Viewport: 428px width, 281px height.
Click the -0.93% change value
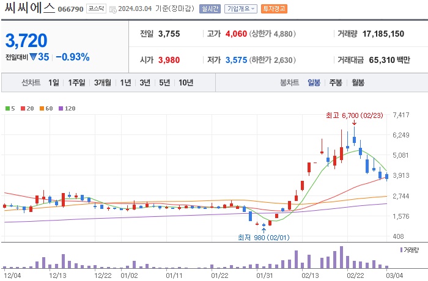point(73,57)
